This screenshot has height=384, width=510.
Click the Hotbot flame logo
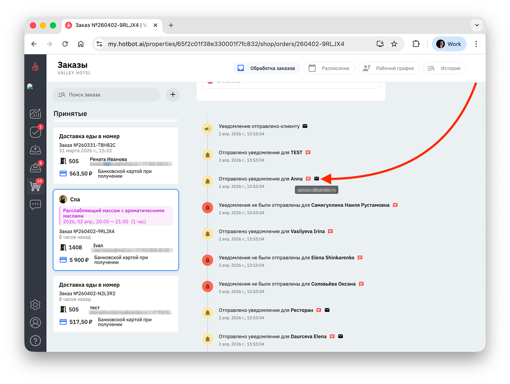pos(35,67)
